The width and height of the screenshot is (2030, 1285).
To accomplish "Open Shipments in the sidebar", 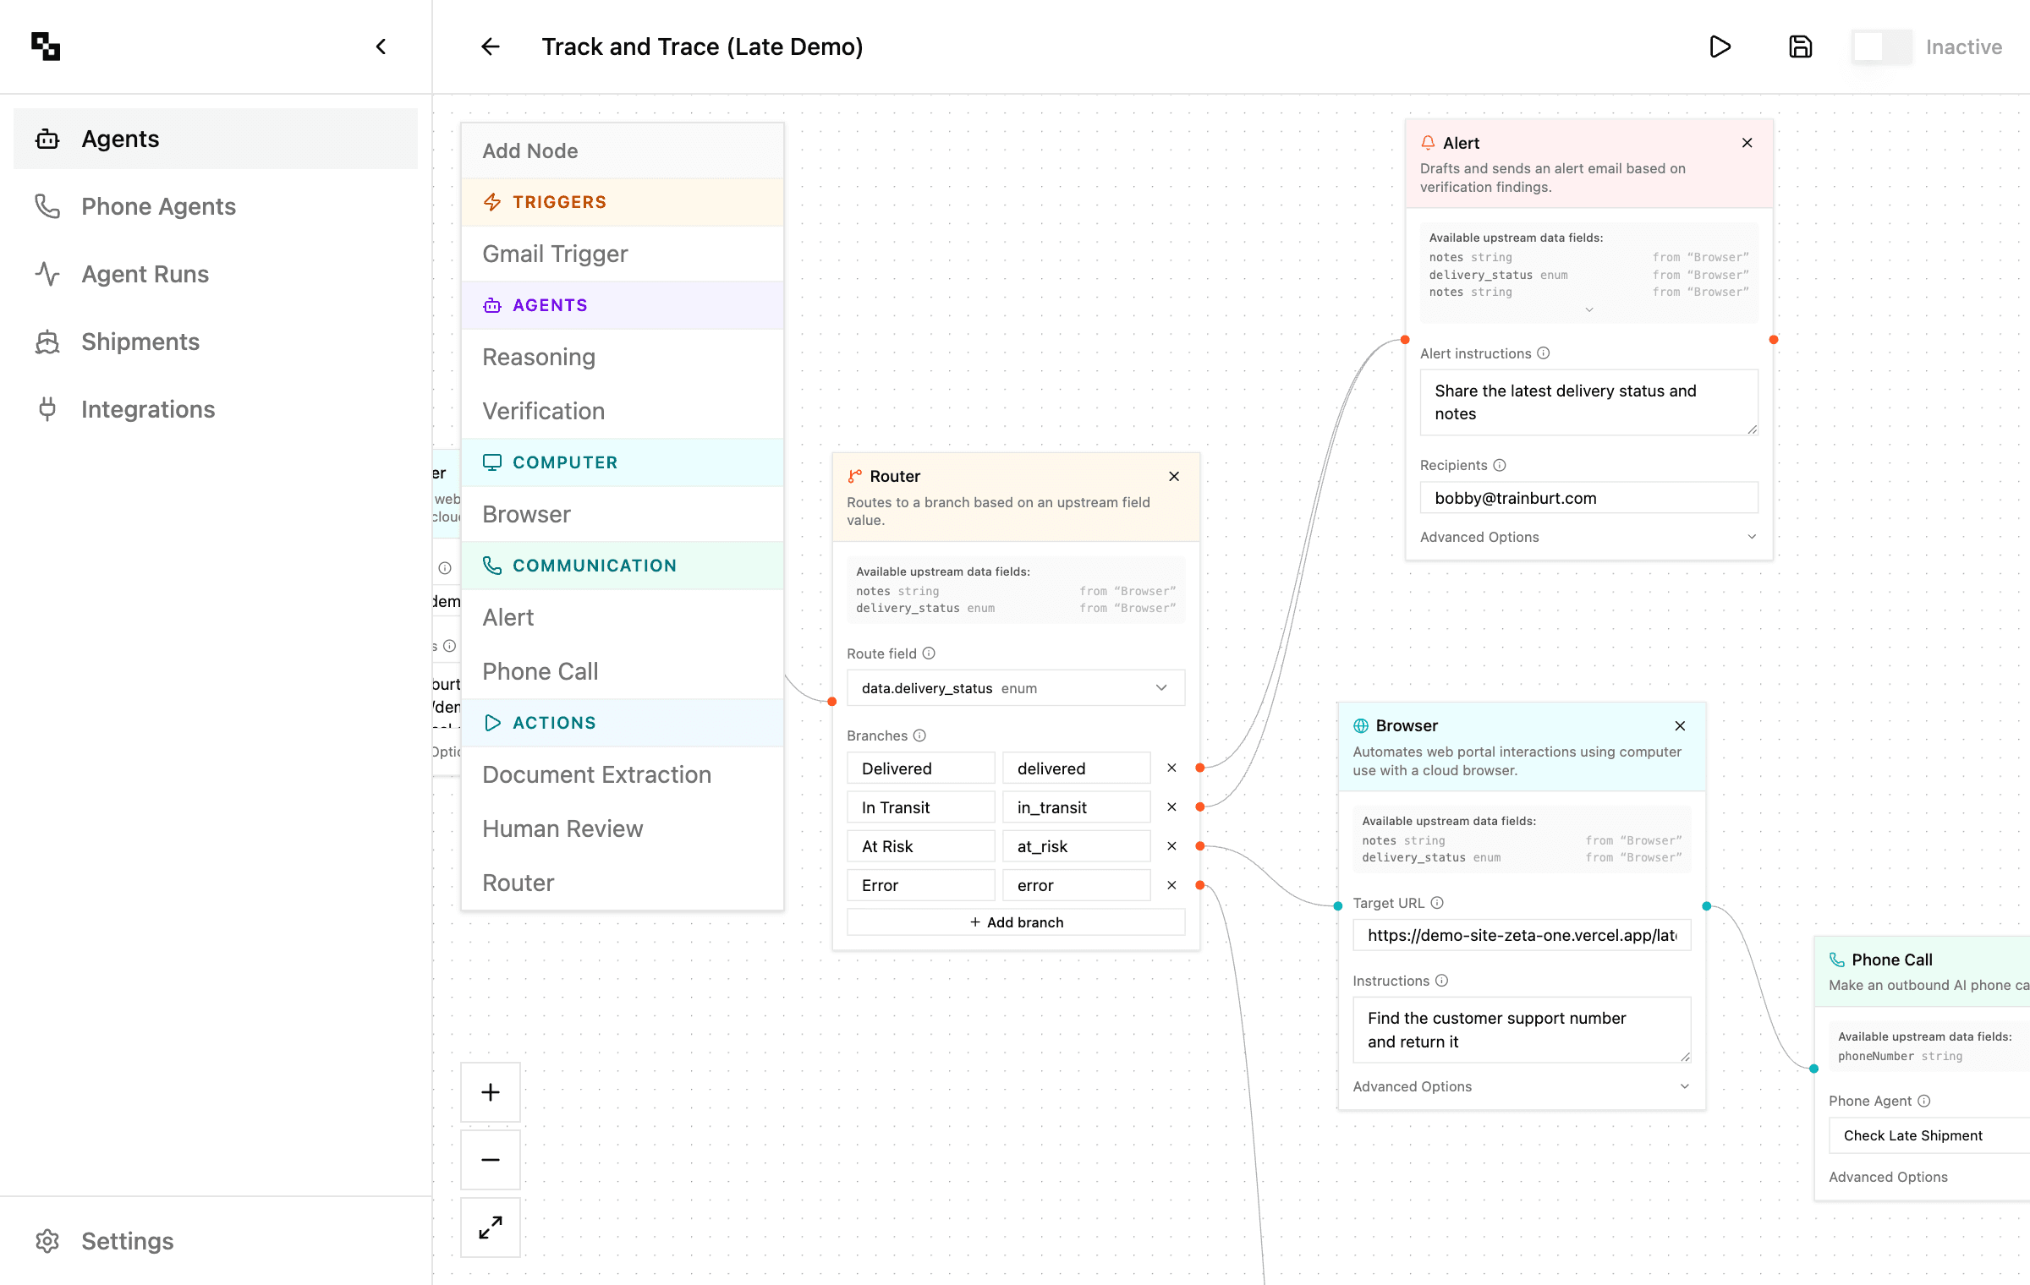I will (140, 342).
